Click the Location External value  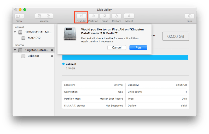click(x=118, y=85)
